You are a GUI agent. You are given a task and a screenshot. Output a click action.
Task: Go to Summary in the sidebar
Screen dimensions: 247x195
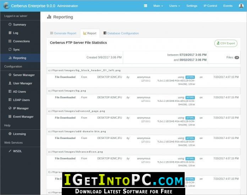[20, 24]
